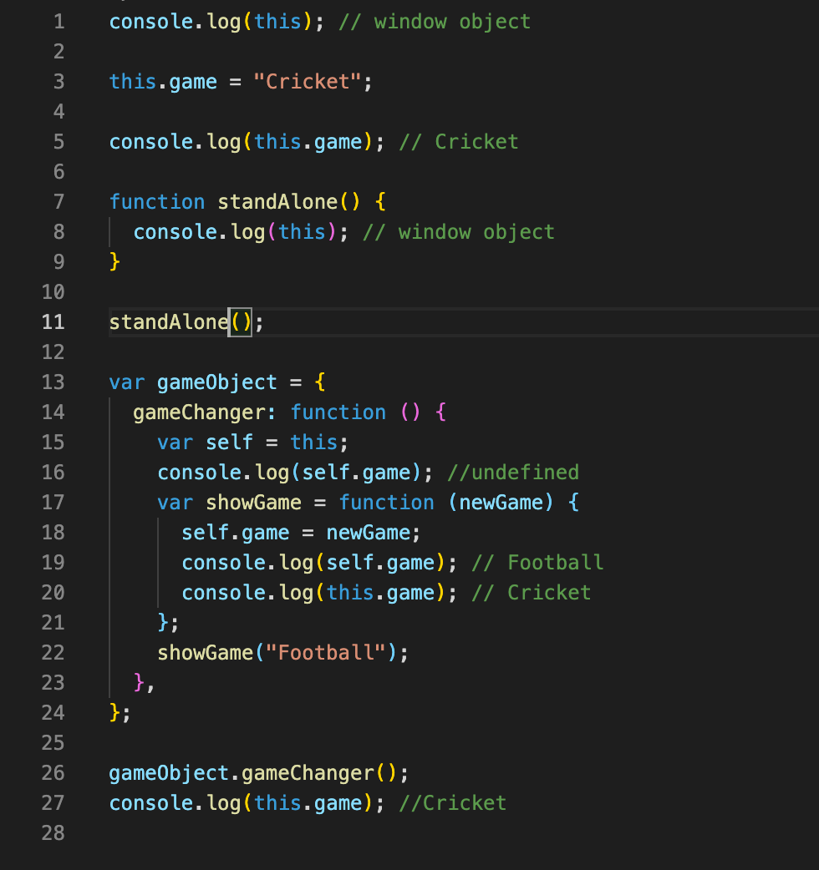Click the closing brace on line 24
This screenshot has height=870, width=819.
[x=113, y=712]
